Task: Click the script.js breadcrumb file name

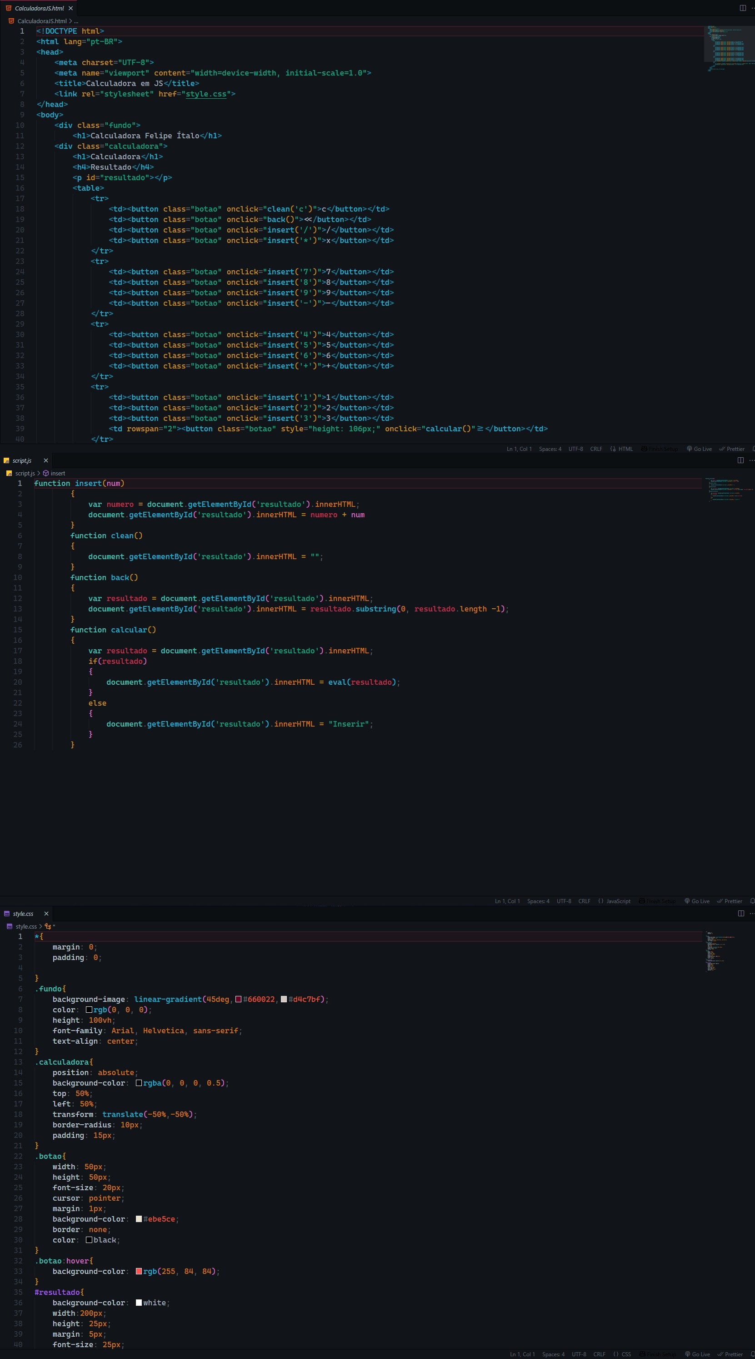Action: [25, 473]
